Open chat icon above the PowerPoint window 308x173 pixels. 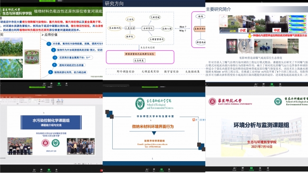[51, 84]
